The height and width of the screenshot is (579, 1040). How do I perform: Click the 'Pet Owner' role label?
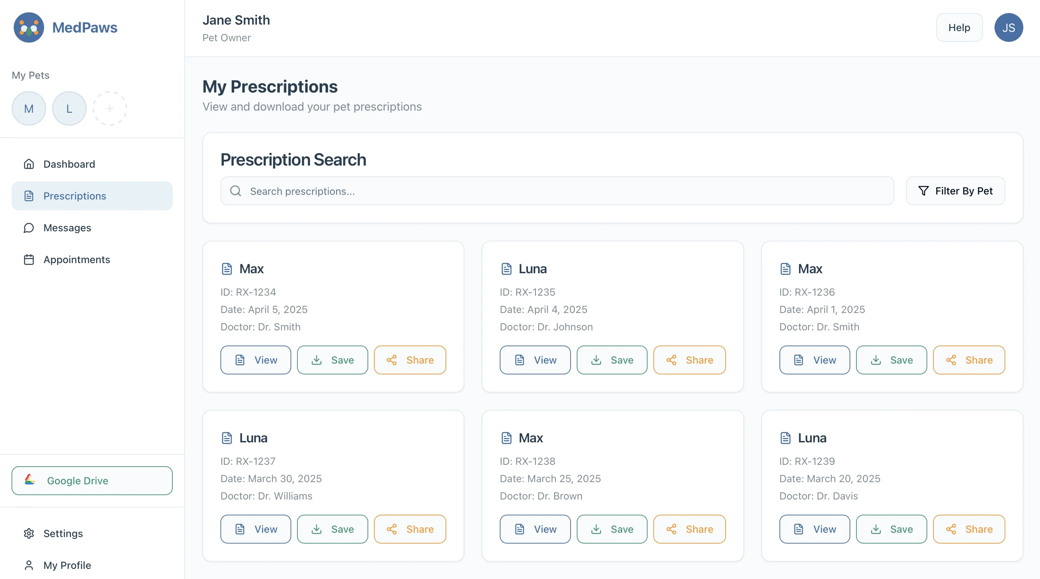227,38
